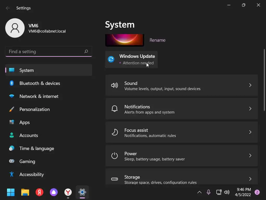Click the Gaming controller icon

12,161
